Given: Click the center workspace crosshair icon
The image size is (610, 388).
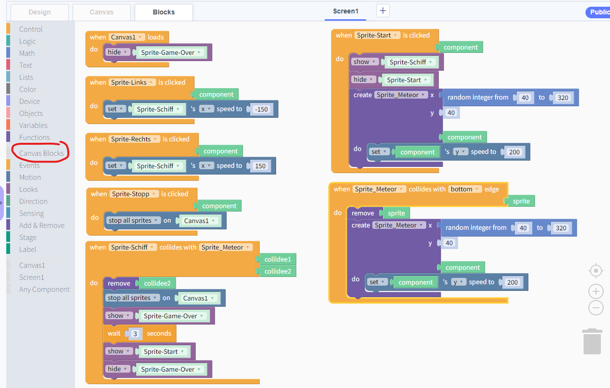Looking at the screenshot, I should coord(596,271).
